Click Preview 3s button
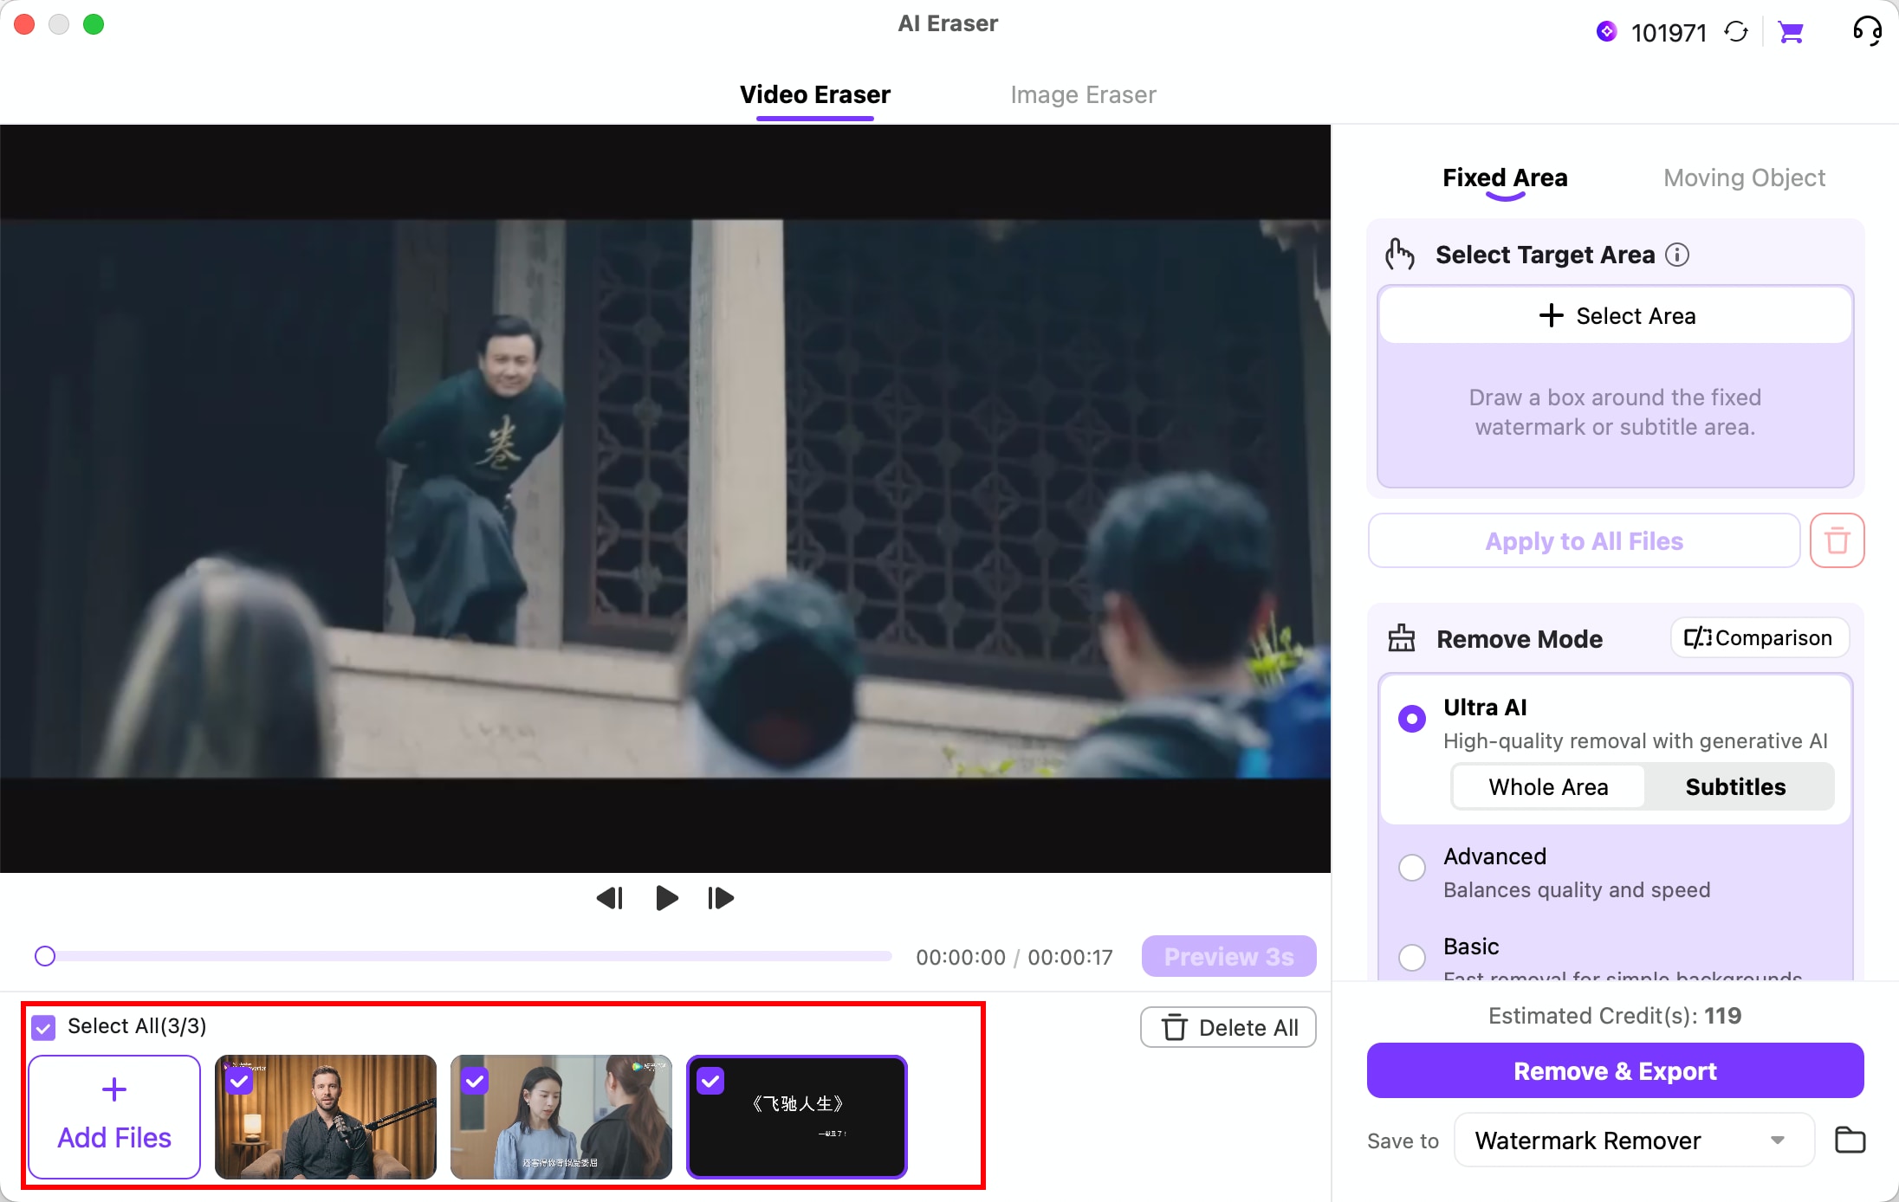1899x1202 pixels. point(1228,956)
